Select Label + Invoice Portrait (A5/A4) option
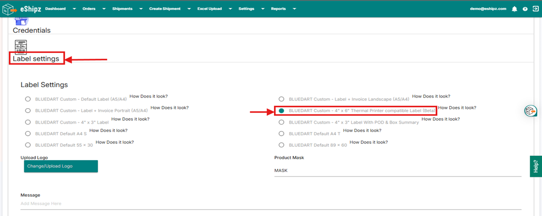 [28, 110]
